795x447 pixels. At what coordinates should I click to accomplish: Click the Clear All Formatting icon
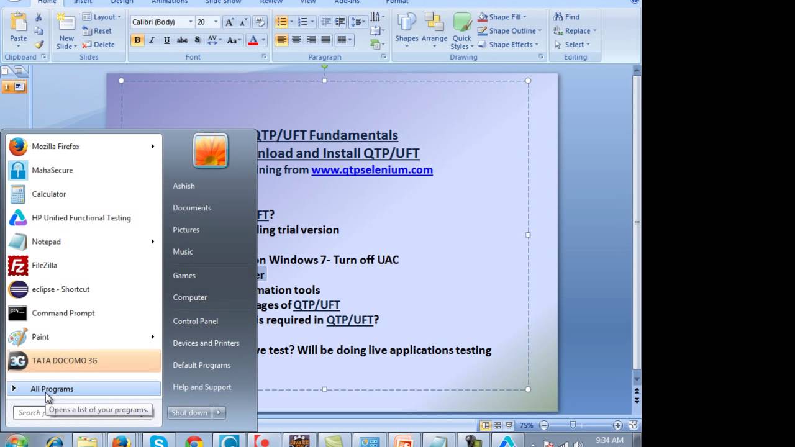point(261,22)
